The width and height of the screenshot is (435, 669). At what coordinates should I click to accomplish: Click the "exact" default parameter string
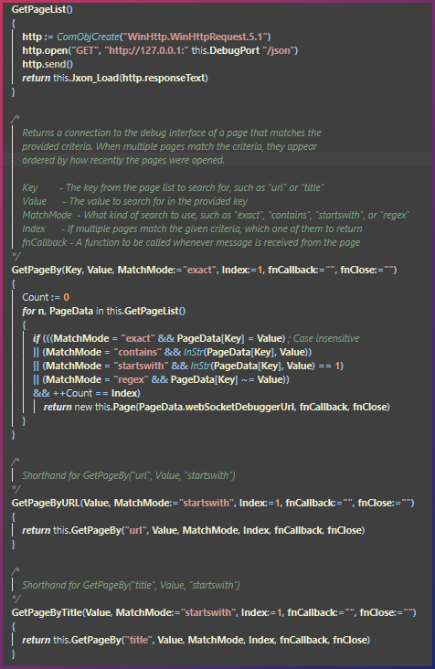coord(200,270)
